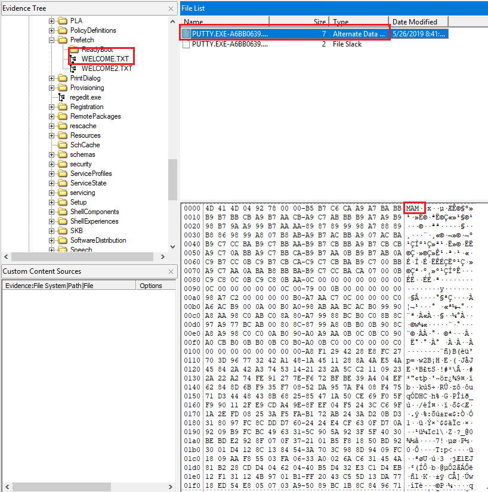Click the ReadyBoot folder icon
This screenshot has height=492, width=488.
pyautogui.click(x=74, y=49)
